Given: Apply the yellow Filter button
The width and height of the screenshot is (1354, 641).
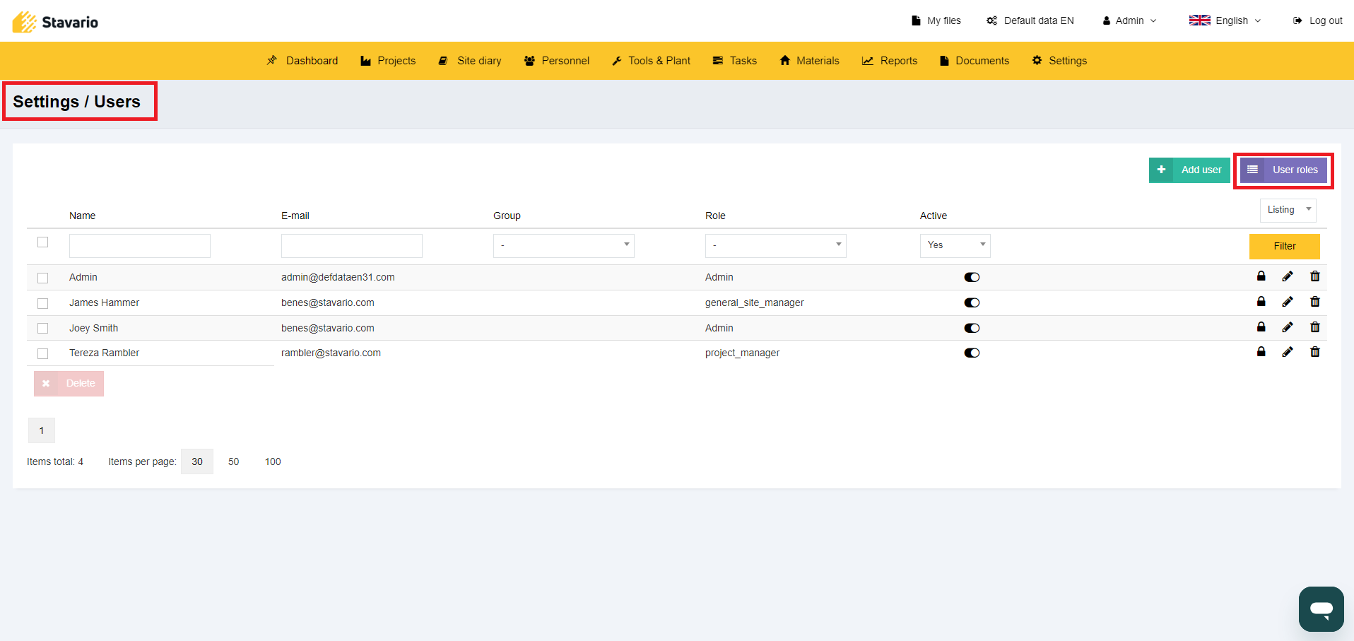Looking at the screenshot, I should pyautogui.click(x=1285, y=246).
